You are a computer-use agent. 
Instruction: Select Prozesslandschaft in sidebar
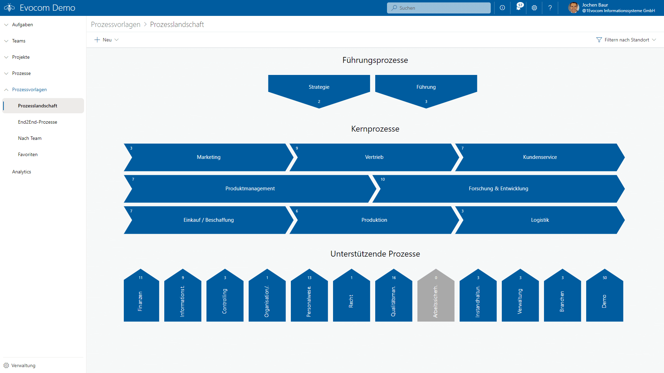(43, 106)
